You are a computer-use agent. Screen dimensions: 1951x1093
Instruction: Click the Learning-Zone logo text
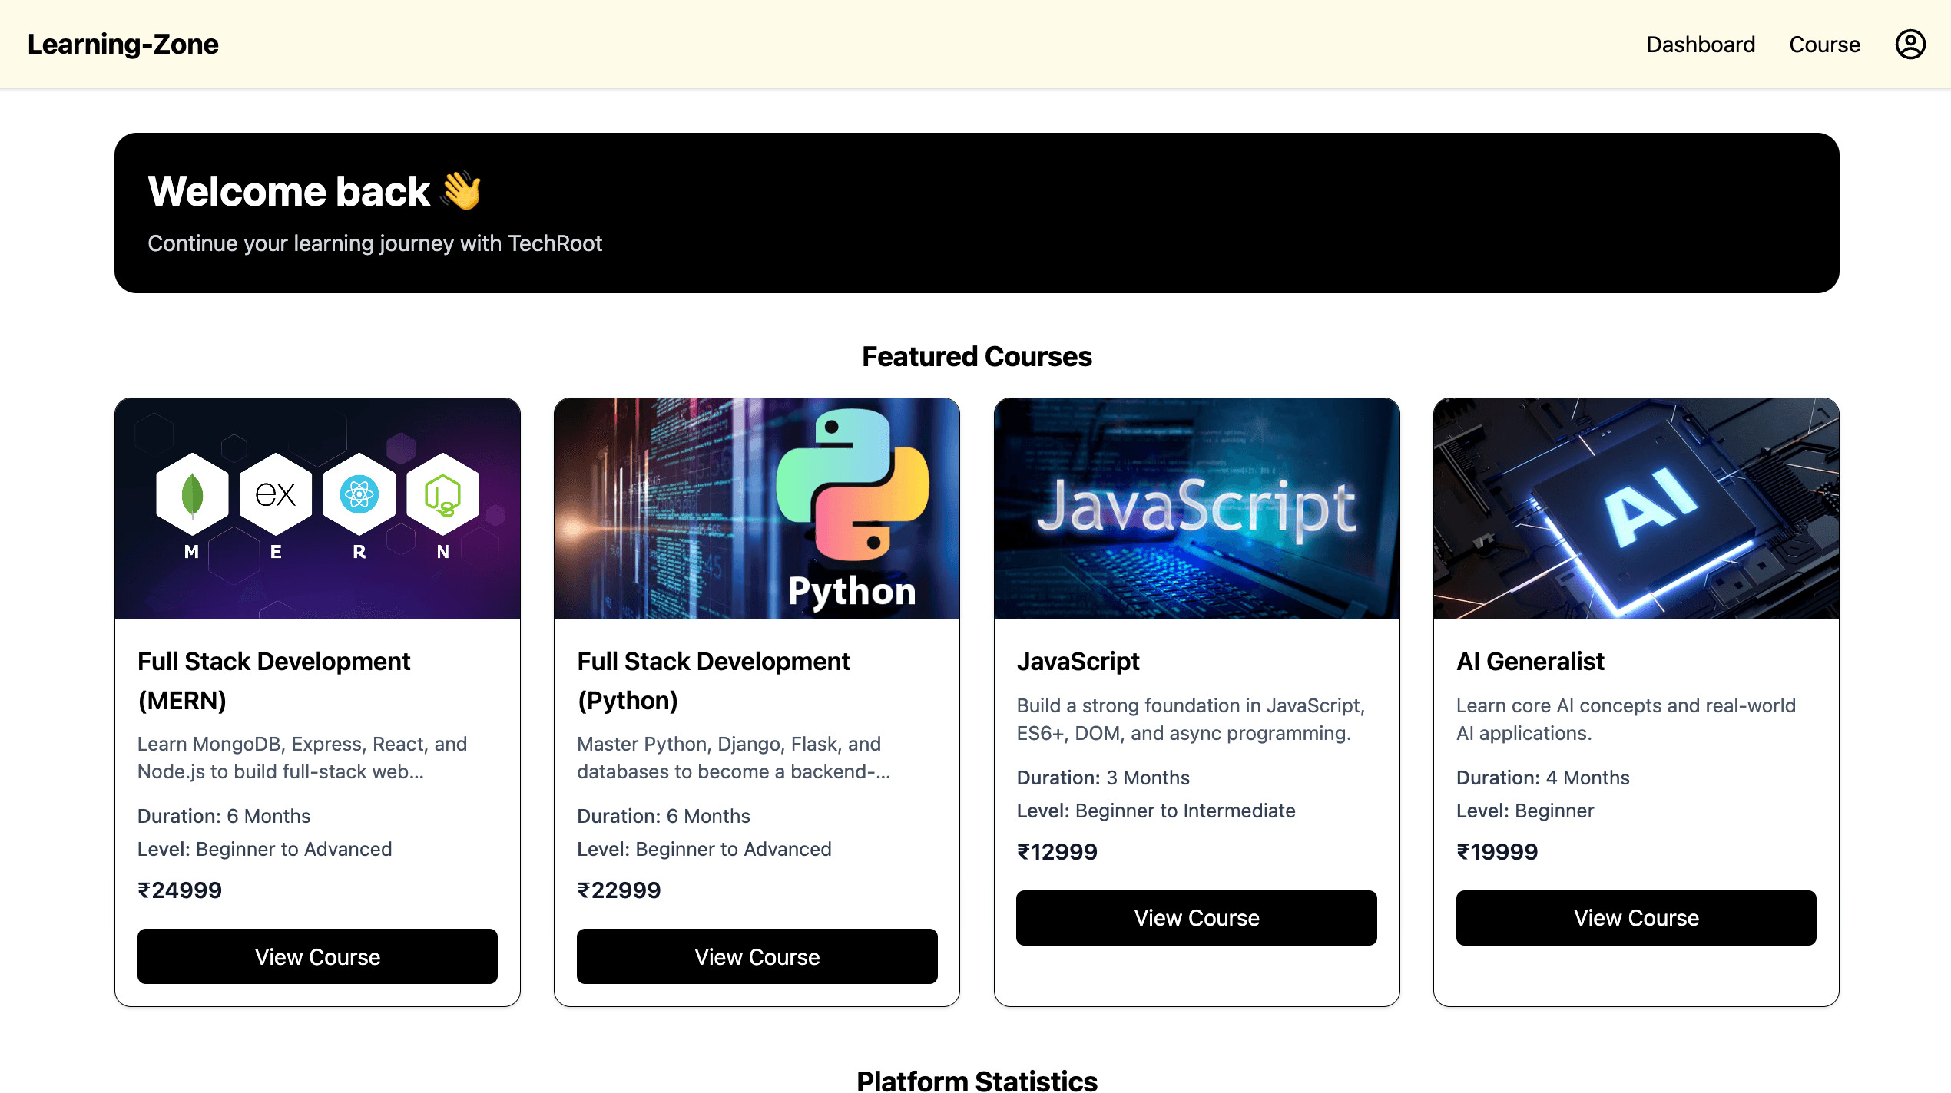point(123,45)
